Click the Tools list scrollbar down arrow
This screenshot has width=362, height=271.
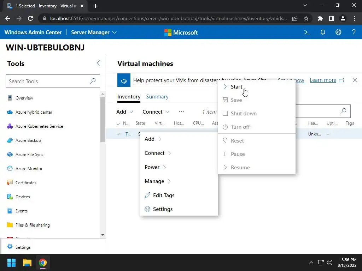tap(103, 235)
